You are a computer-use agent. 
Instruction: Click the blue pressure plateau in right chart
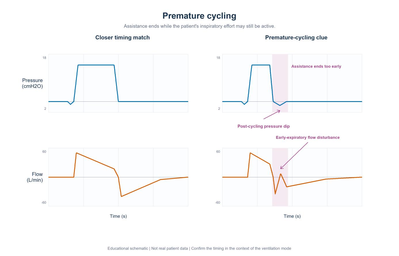click(261, 65)
